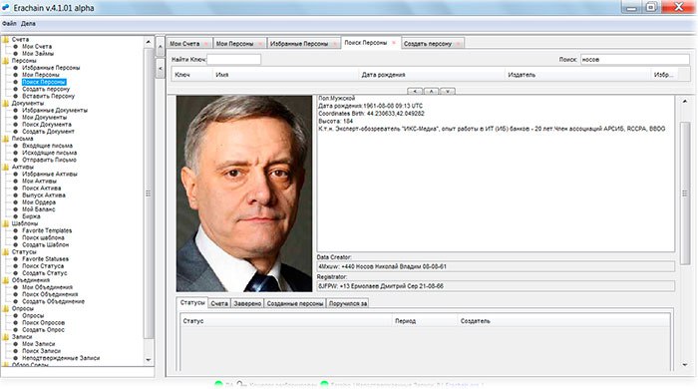Click the Поиск search field containing носов

click(x=635, y=59)
